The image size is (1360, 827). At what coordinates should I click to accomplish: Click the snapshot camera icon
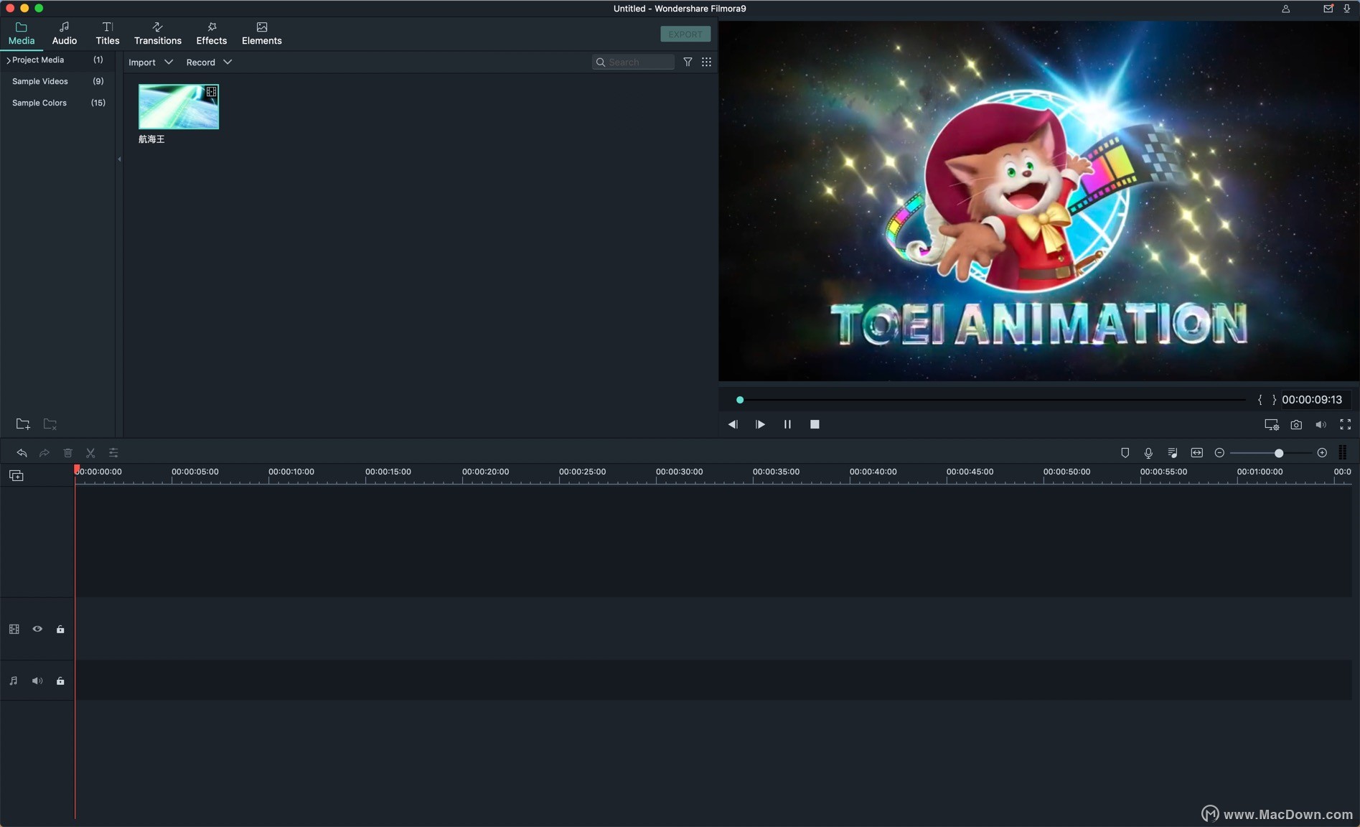point(1296,425)
